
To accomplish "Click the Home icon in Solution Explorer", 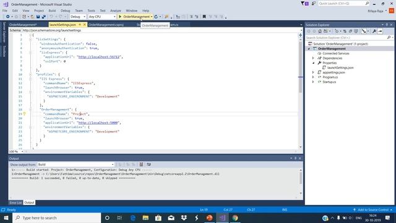I will [320, 31].
